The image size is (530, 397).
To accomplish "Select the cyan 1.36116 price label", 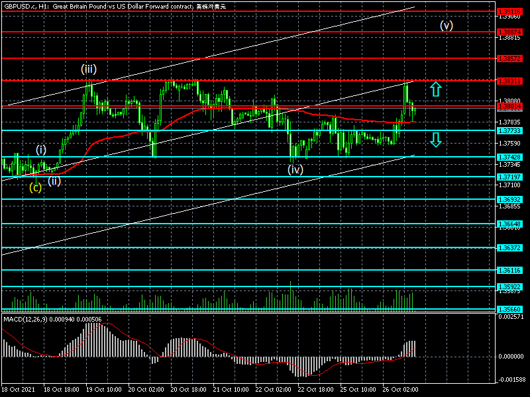I will point(509,270).
